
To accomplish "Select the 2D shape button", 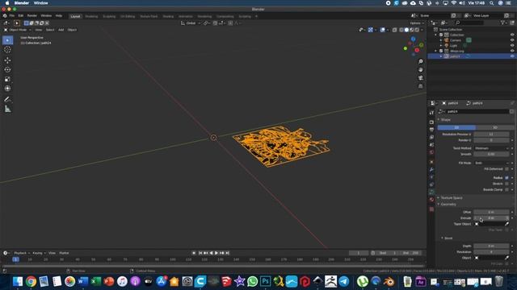I will [x=456, y=127].
